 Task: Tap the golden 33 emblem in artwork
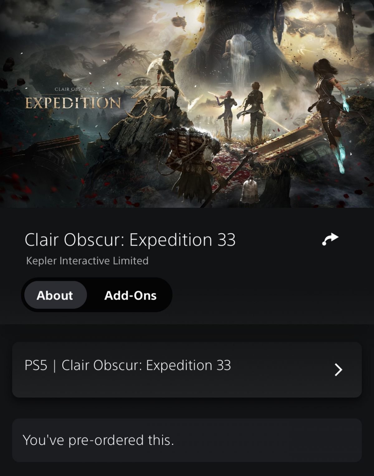[153, 103]
